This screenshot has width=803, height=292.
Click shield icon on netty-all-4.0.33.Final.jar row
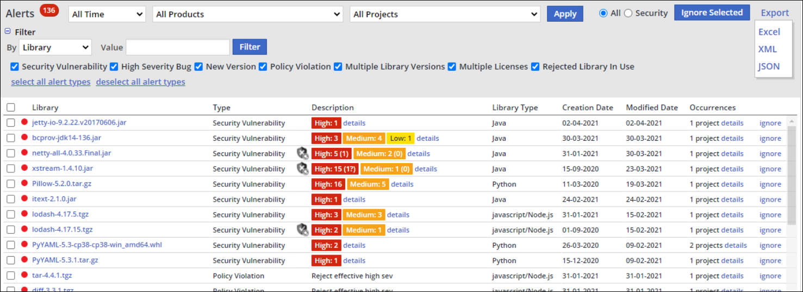pyautogui.click(x=302, y=153)
